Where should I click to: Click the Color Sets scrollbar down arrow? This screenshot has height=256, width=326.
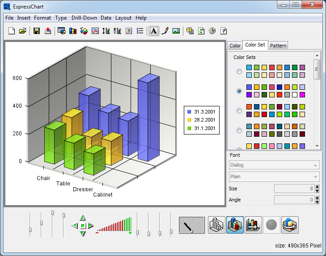coord(317,146)
